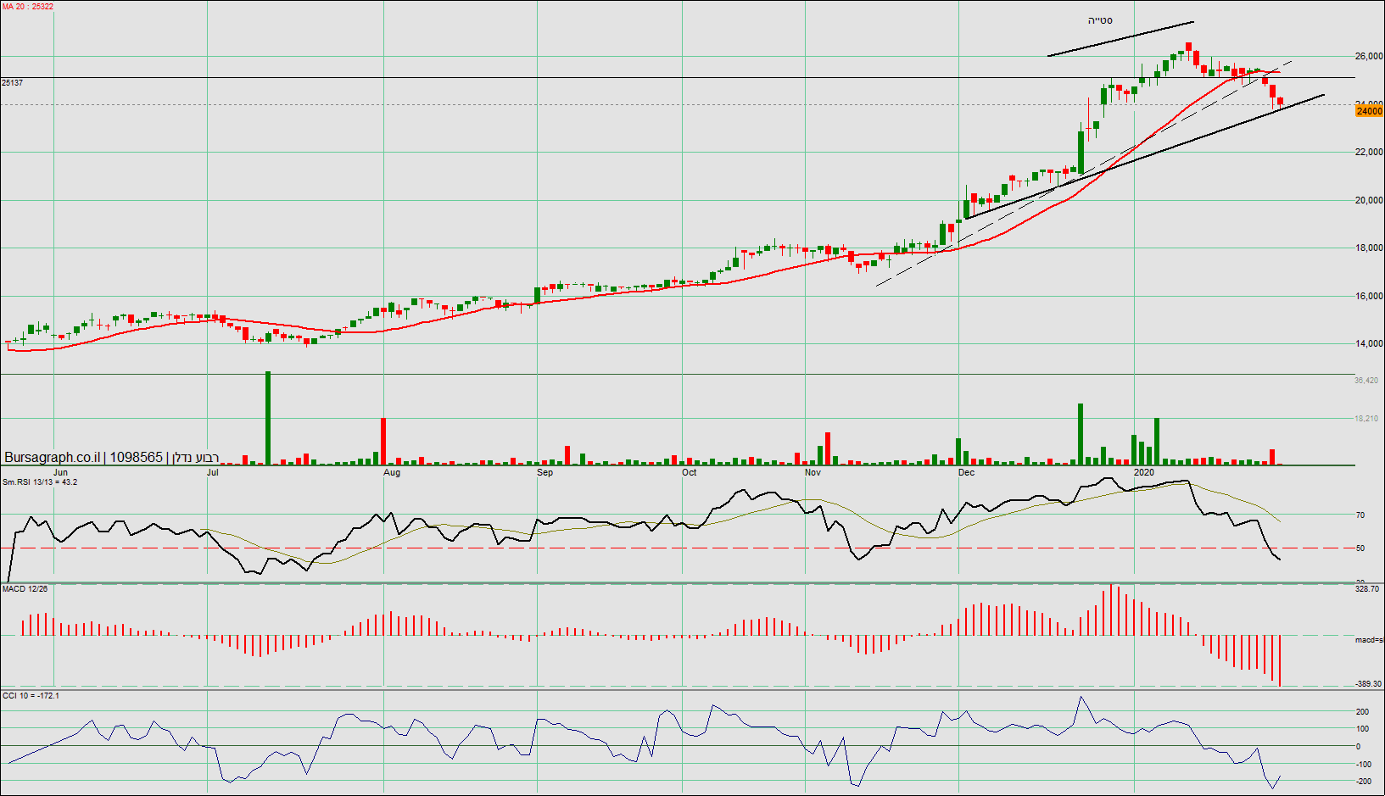Image resolution: width=1385 pixels, height=796 pixels.
Task: Click the 26,000 price axis label
Action: 1369,57
